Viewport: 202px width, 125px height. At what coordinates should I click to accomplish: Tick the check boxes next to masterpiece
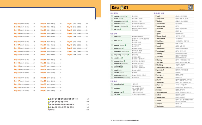point(112,78)
